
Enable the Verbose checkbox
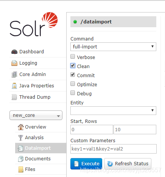(73, 56)
